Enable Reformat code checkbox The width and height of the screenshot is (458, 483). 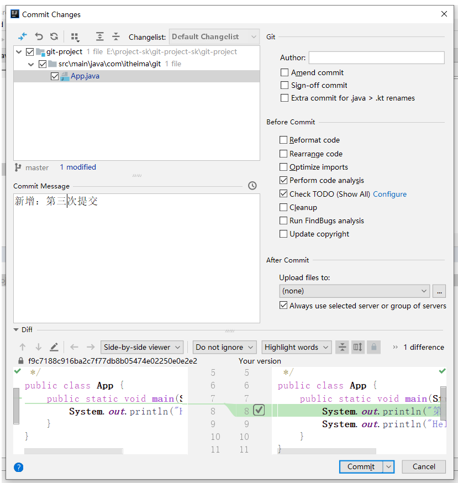(x=283, y=140)
